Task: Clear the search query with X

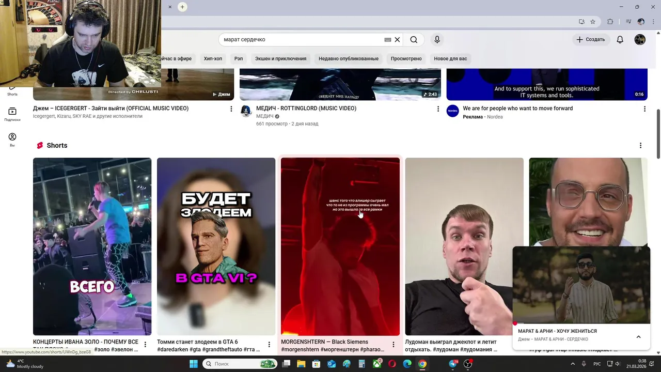Action: (x=397, y=40)
